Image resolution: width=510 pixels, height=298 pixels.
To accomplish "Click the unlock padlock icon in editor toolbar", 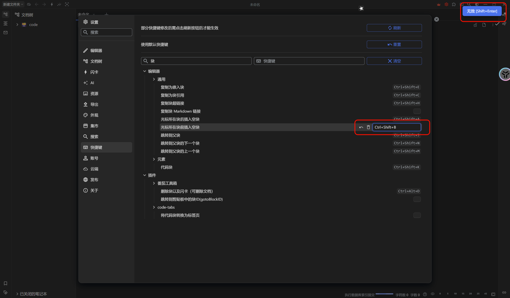I will (475, 25).
